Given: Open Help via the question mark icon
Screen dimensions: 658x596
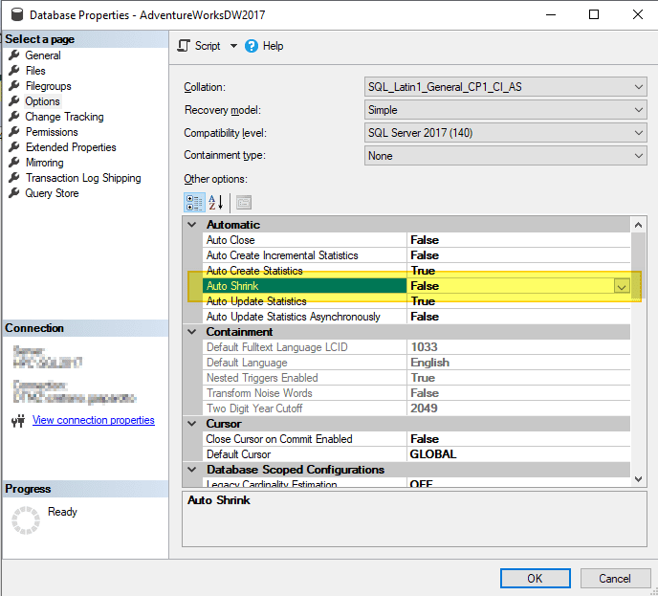Looking at the screenshot, I should coord(252,46).
